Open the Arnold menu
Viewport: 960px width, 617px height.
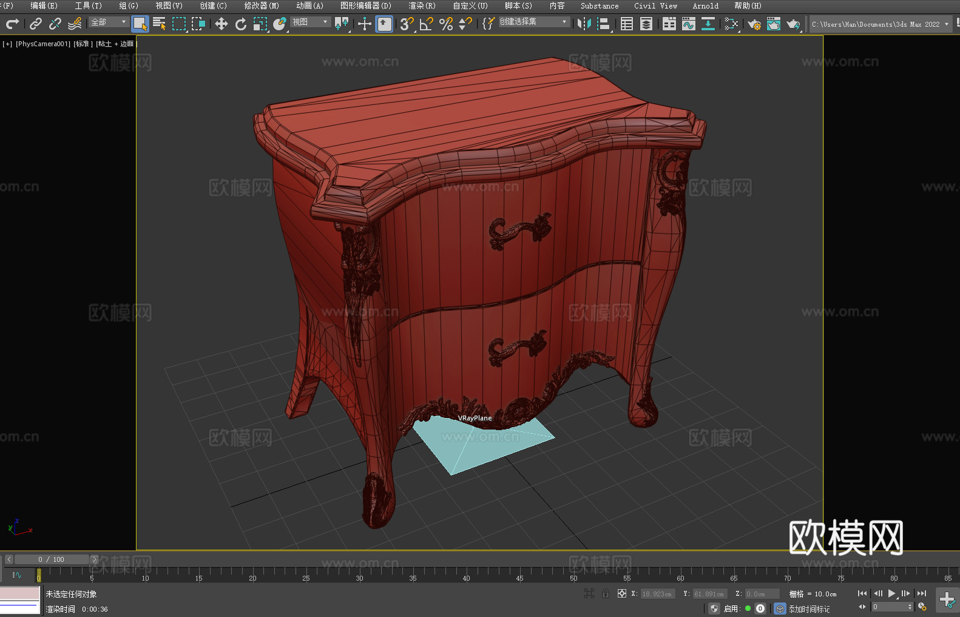[x=705, y=6]
